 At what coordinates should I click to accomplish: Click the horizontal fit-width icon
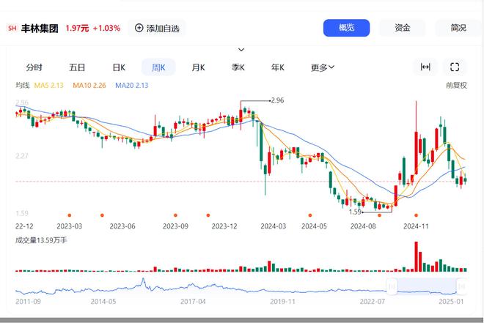point(425,67)
